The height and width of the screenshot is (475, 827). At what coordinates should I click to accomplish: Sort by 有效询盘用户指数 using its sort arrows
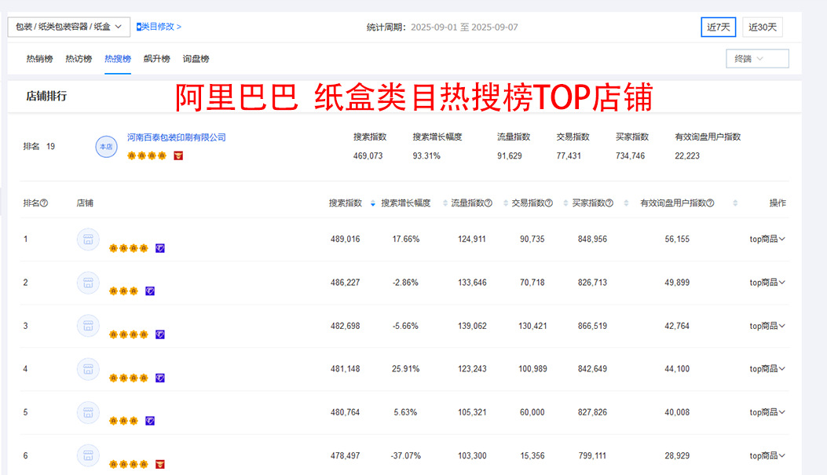pos(735,203)
